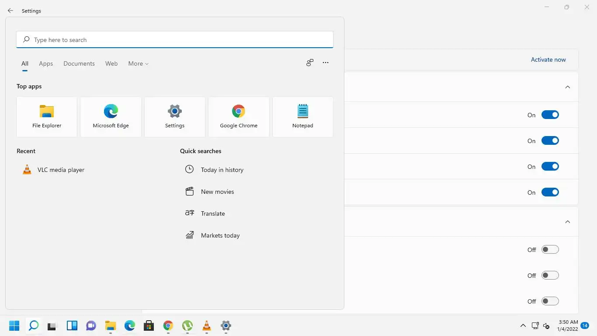Select the All search filter tab
The height and width of the screenshot is (336, 597).
[x=25, y=63]
